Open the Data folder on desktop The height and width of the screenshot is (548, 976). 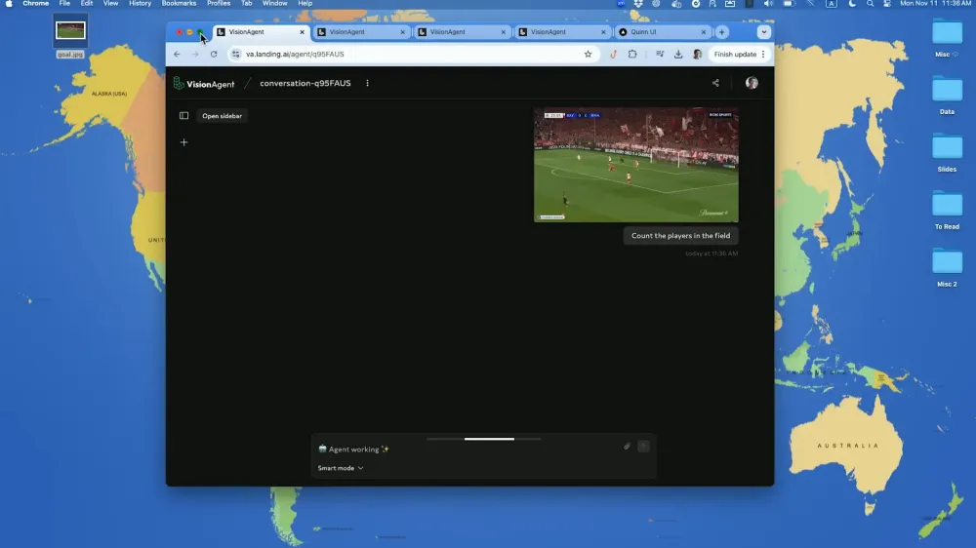pos(947,96)
